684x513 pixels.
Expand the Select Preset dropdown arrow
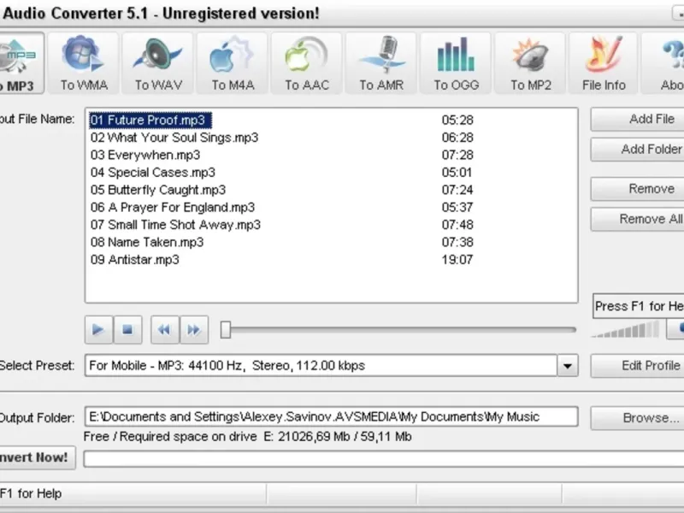click(x=568, y=366)
